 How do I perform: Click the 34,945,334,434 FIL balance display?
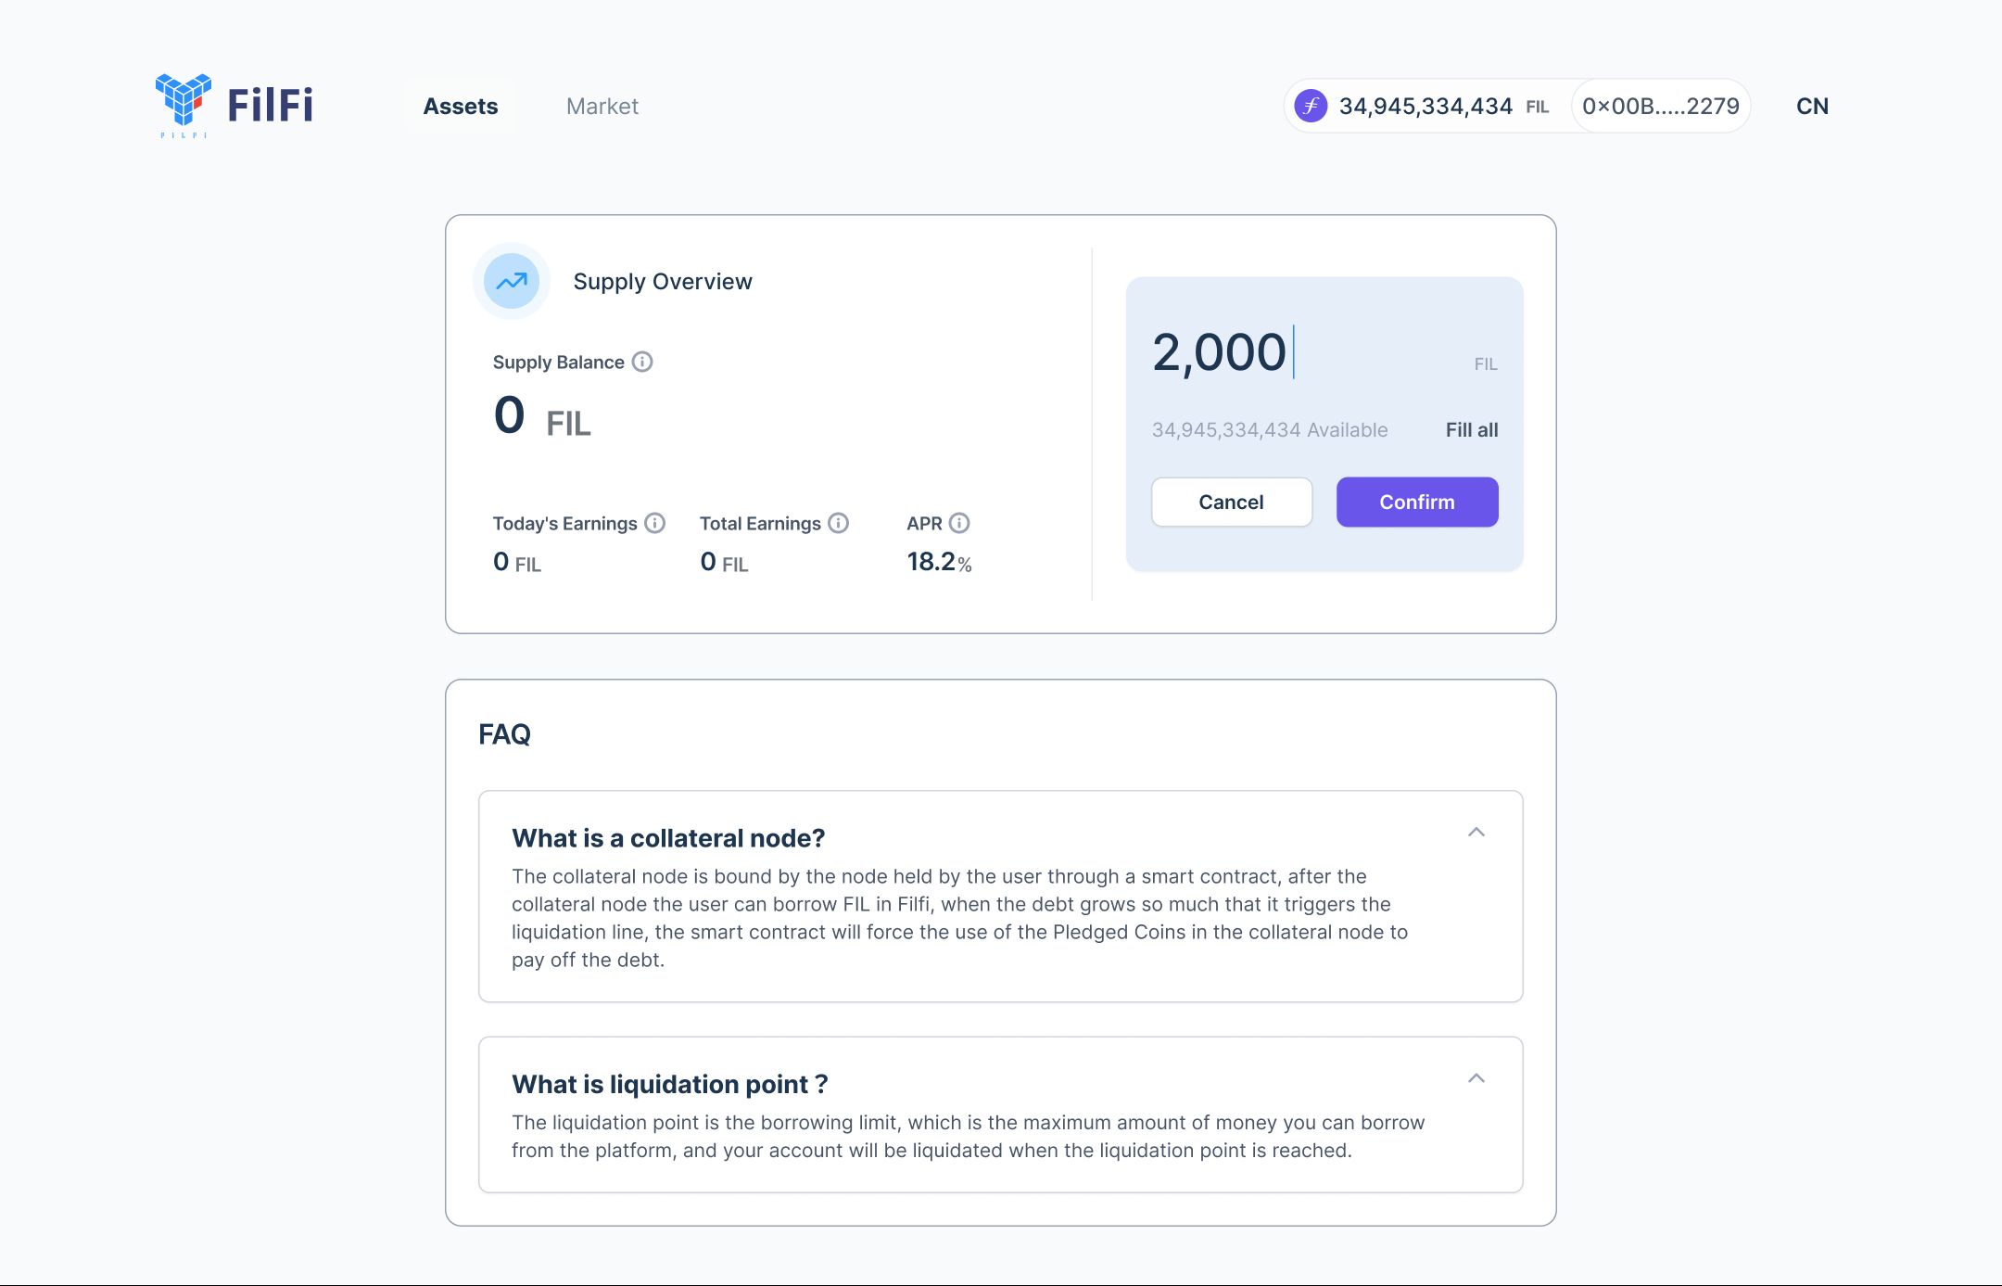1423,105
